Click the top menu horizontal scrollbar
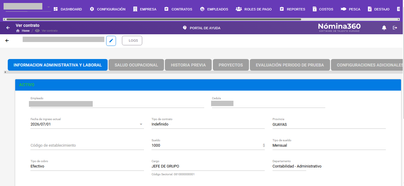404x186 pixels. coord(154,19)
